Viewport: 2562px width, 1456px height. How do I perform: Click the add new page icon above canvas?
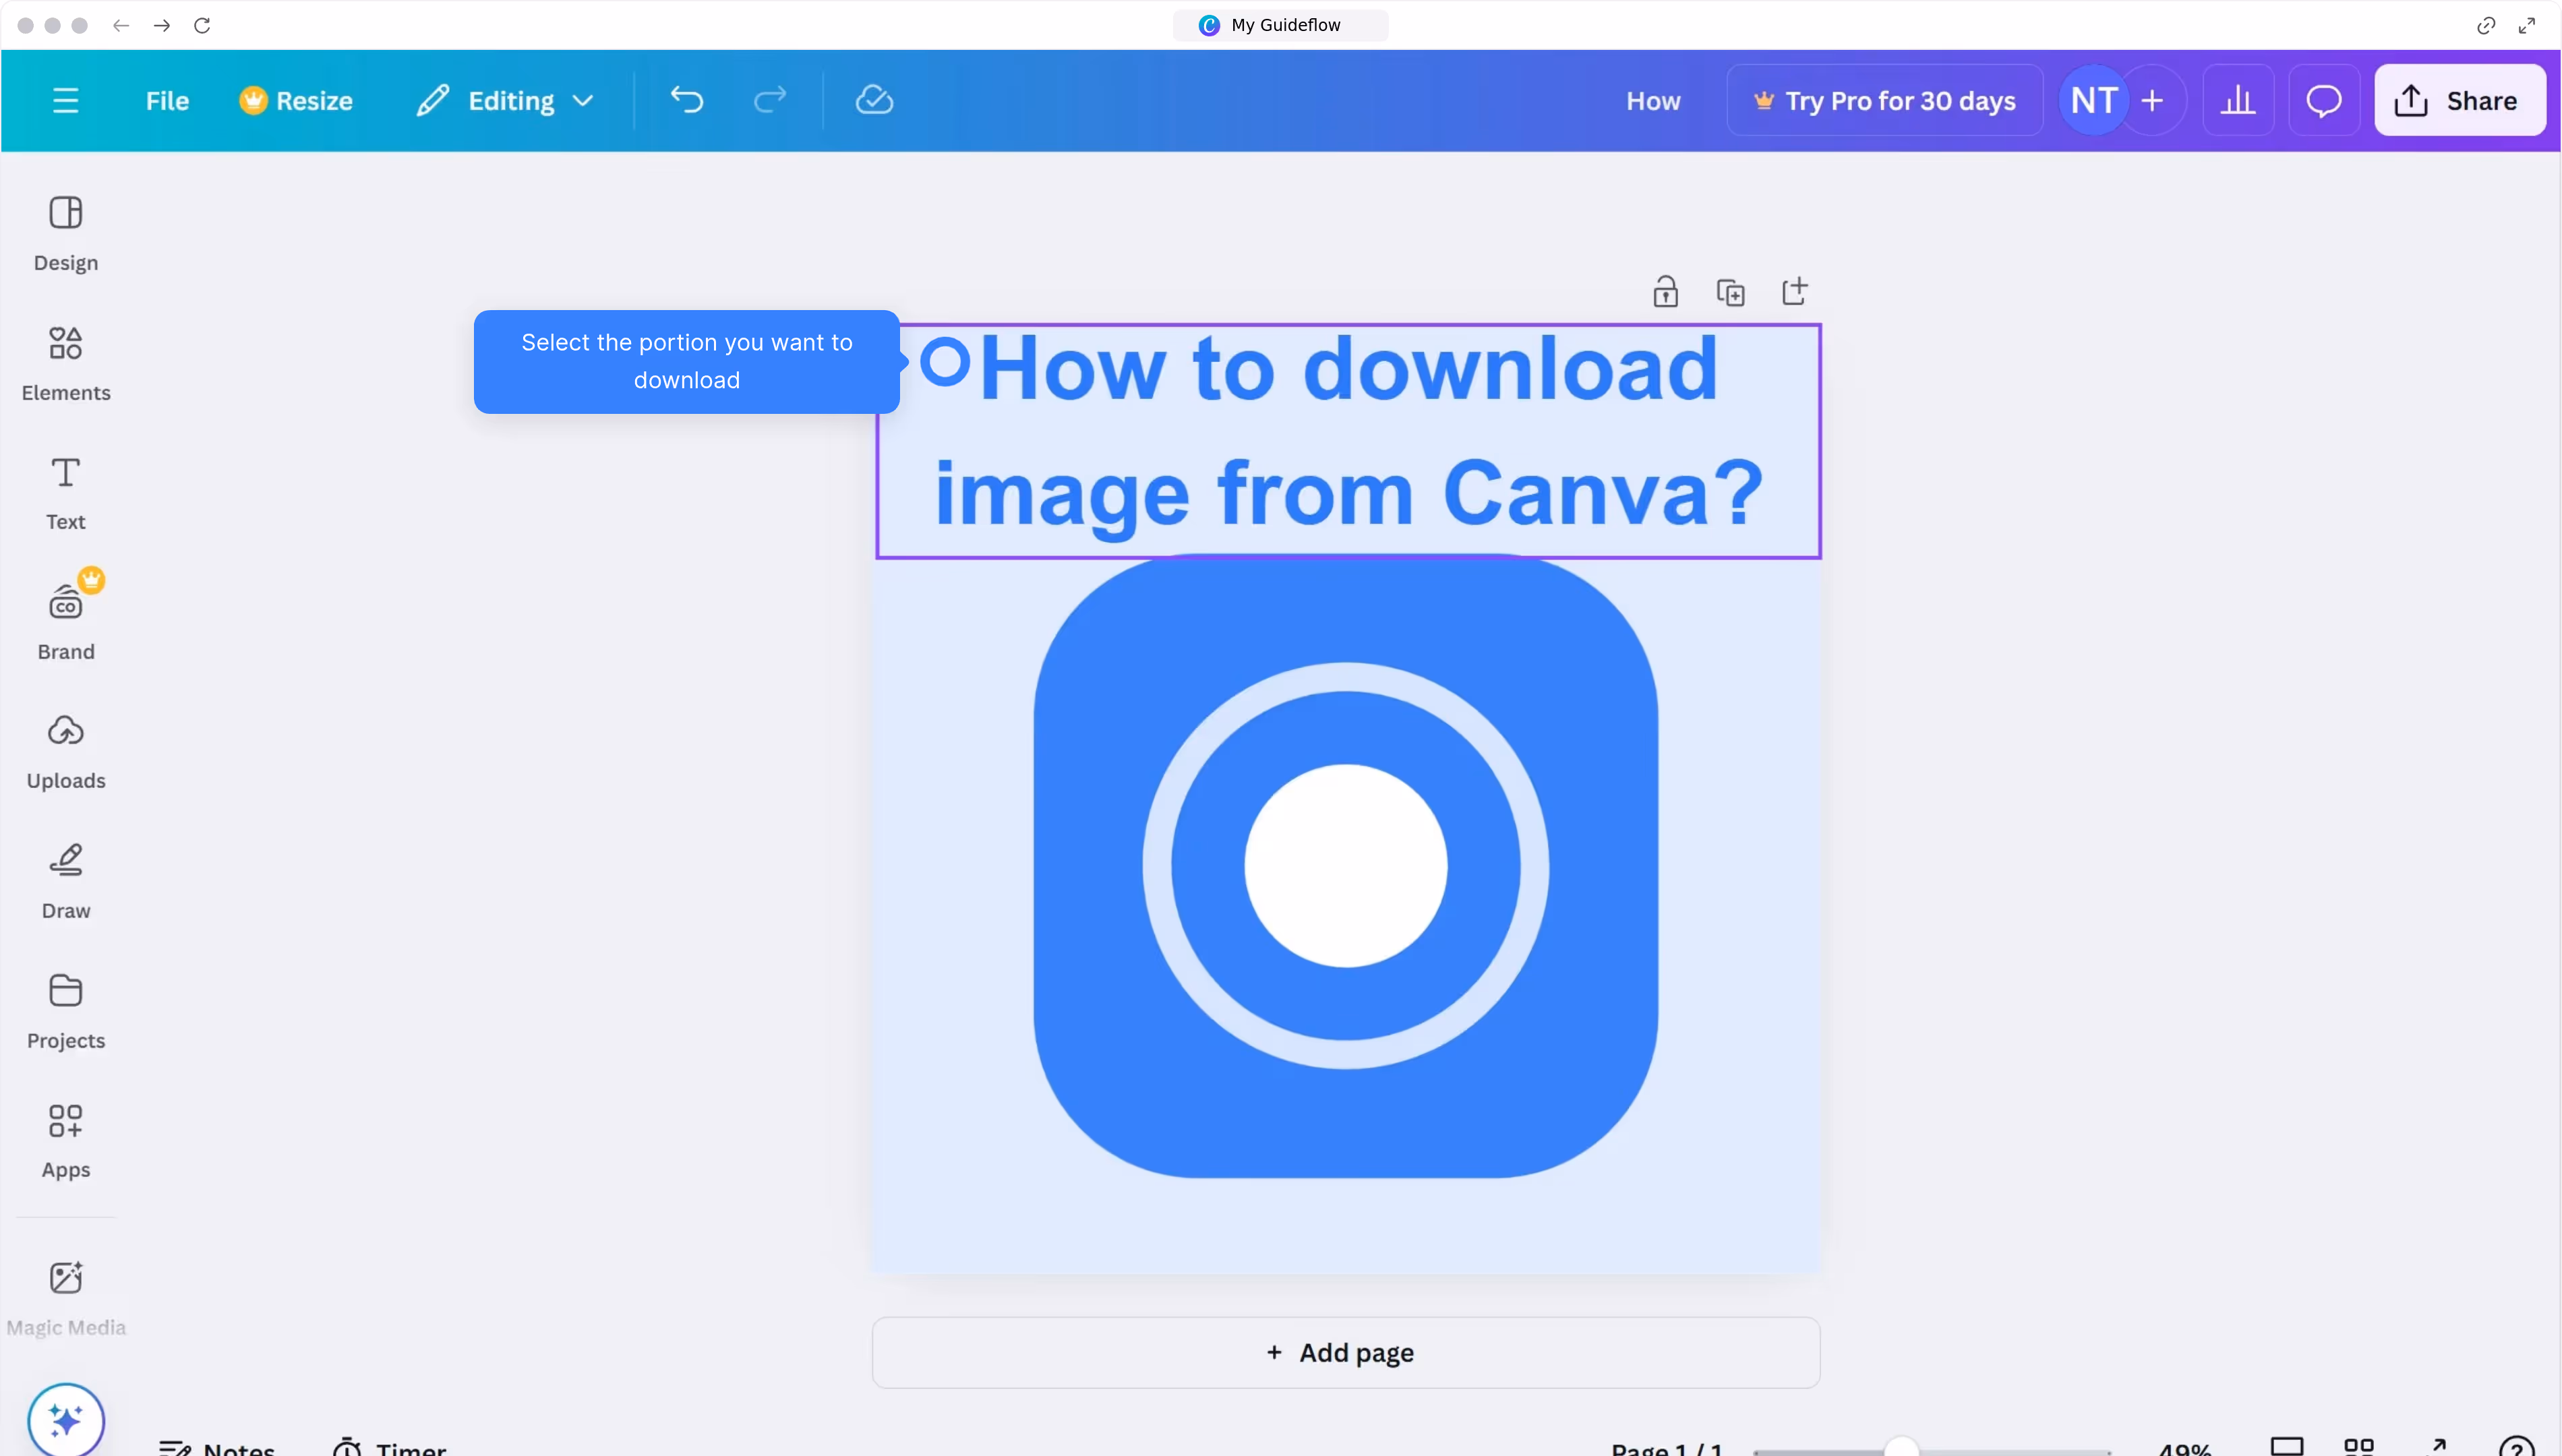[1795, 292]
